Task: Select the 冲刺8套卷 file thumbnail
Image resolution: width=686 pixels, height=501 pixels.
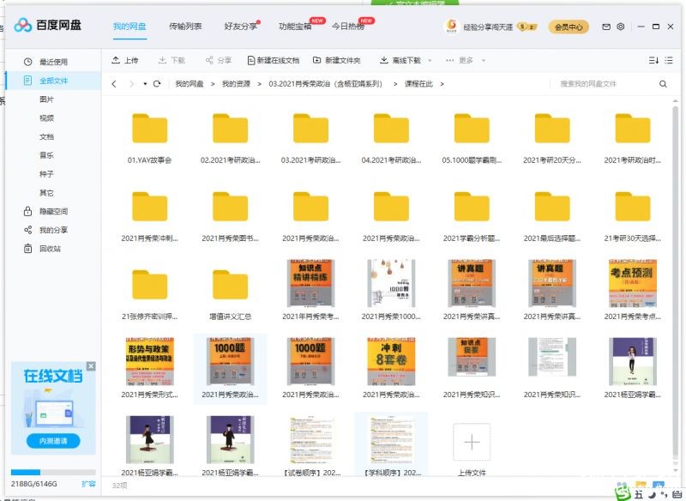Action: click(391, 361)
